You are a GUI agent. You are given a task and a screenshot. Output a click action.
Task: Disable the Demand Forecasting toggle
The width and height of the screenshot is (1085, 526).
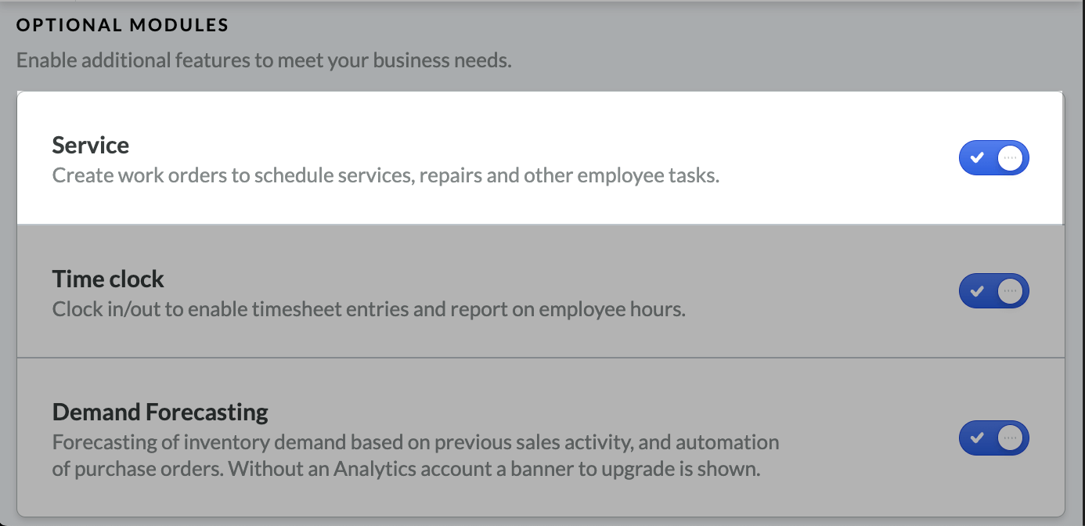pyautogui.click(x=994, y=438)
